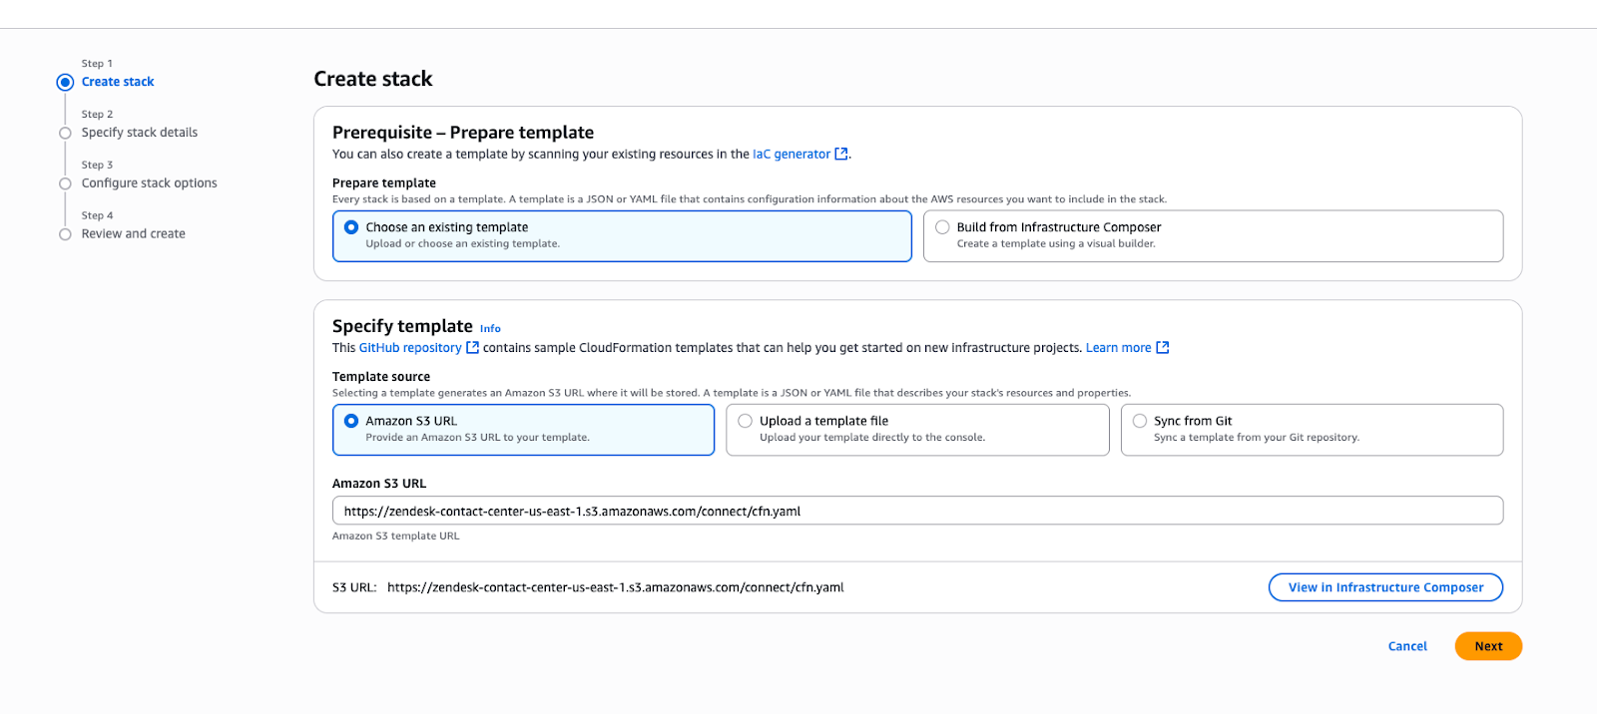Choose Amazon S3 URL template source
Image resolution: width=1597 pixels, height=714 pixels.
[x=351, y=421]
